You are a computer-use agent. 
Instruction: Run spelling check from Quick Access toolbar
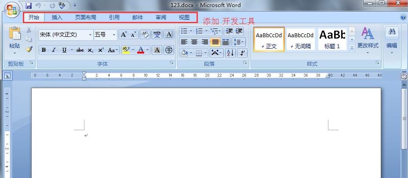[62, 5]
